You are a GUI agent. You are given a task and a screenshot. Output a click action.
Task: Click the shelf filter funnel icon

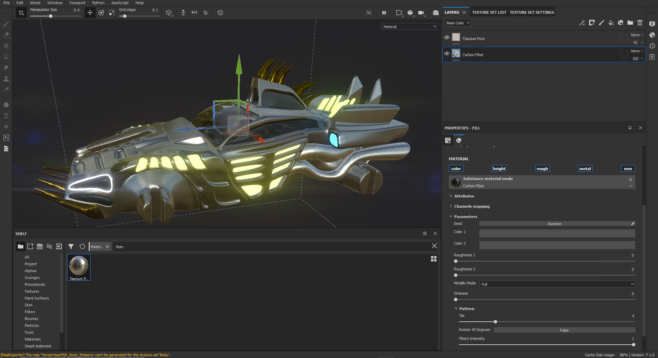pos(71,246)
